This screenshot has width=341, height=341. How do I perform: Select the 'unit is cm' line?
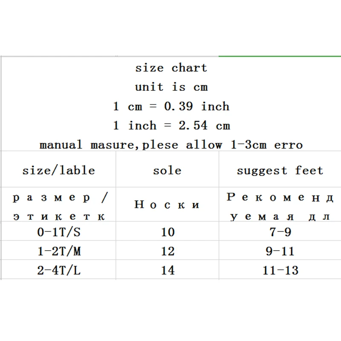coord(171,87)
